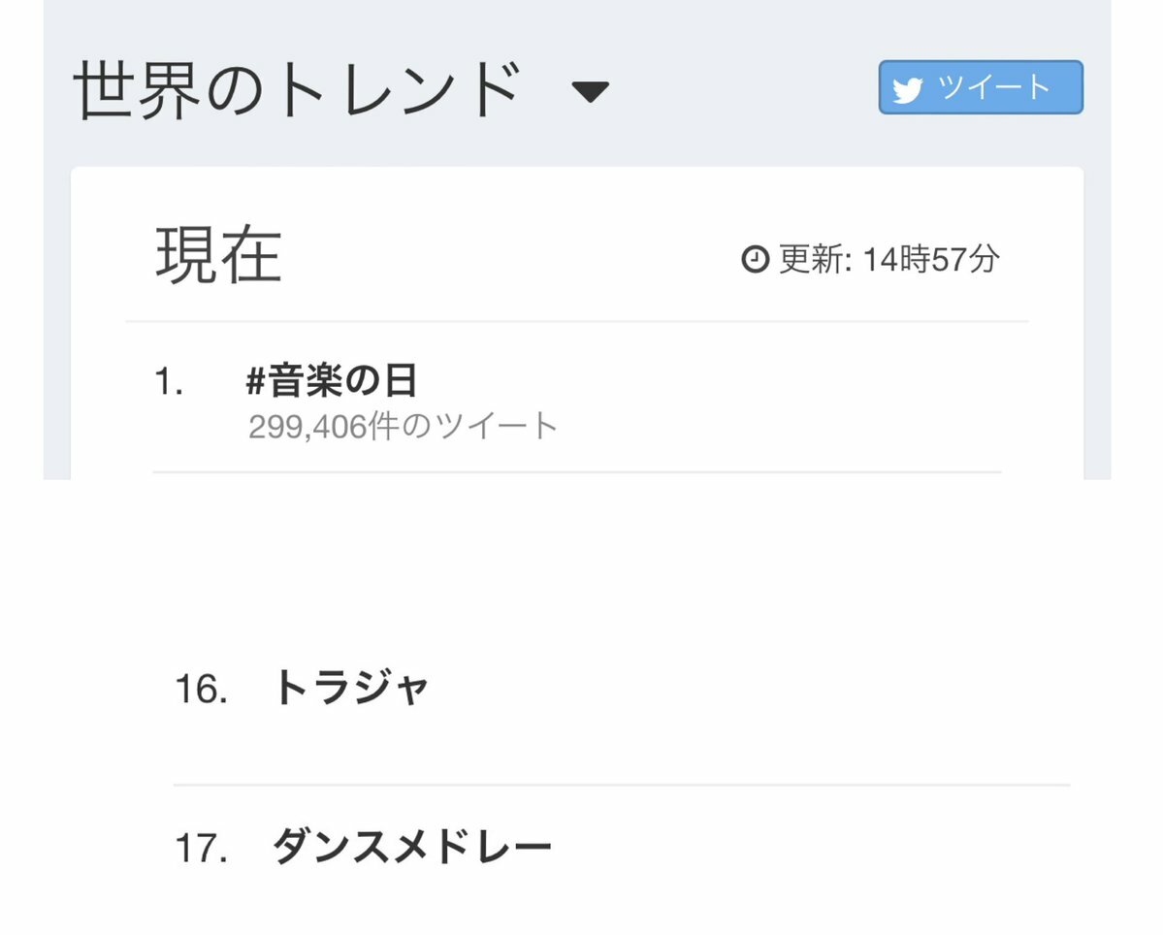Click rank number 17.

(x=201, y=849)
